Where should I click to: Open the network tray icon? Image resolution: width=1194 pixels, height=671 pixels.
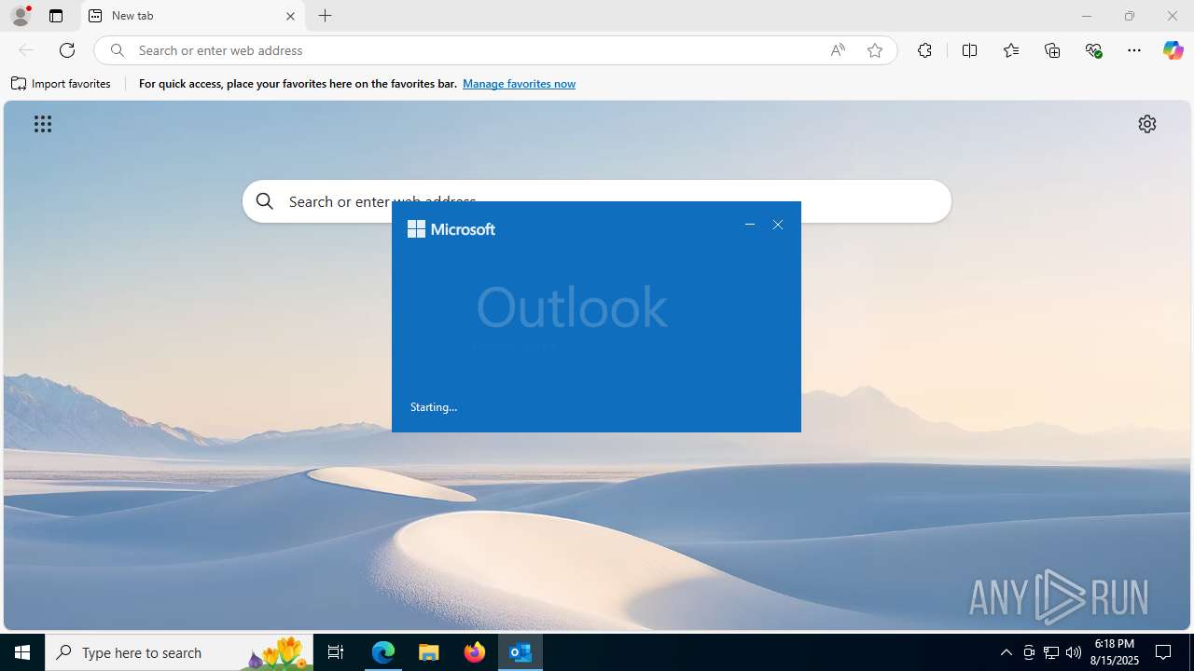[x=1051, y=652]
